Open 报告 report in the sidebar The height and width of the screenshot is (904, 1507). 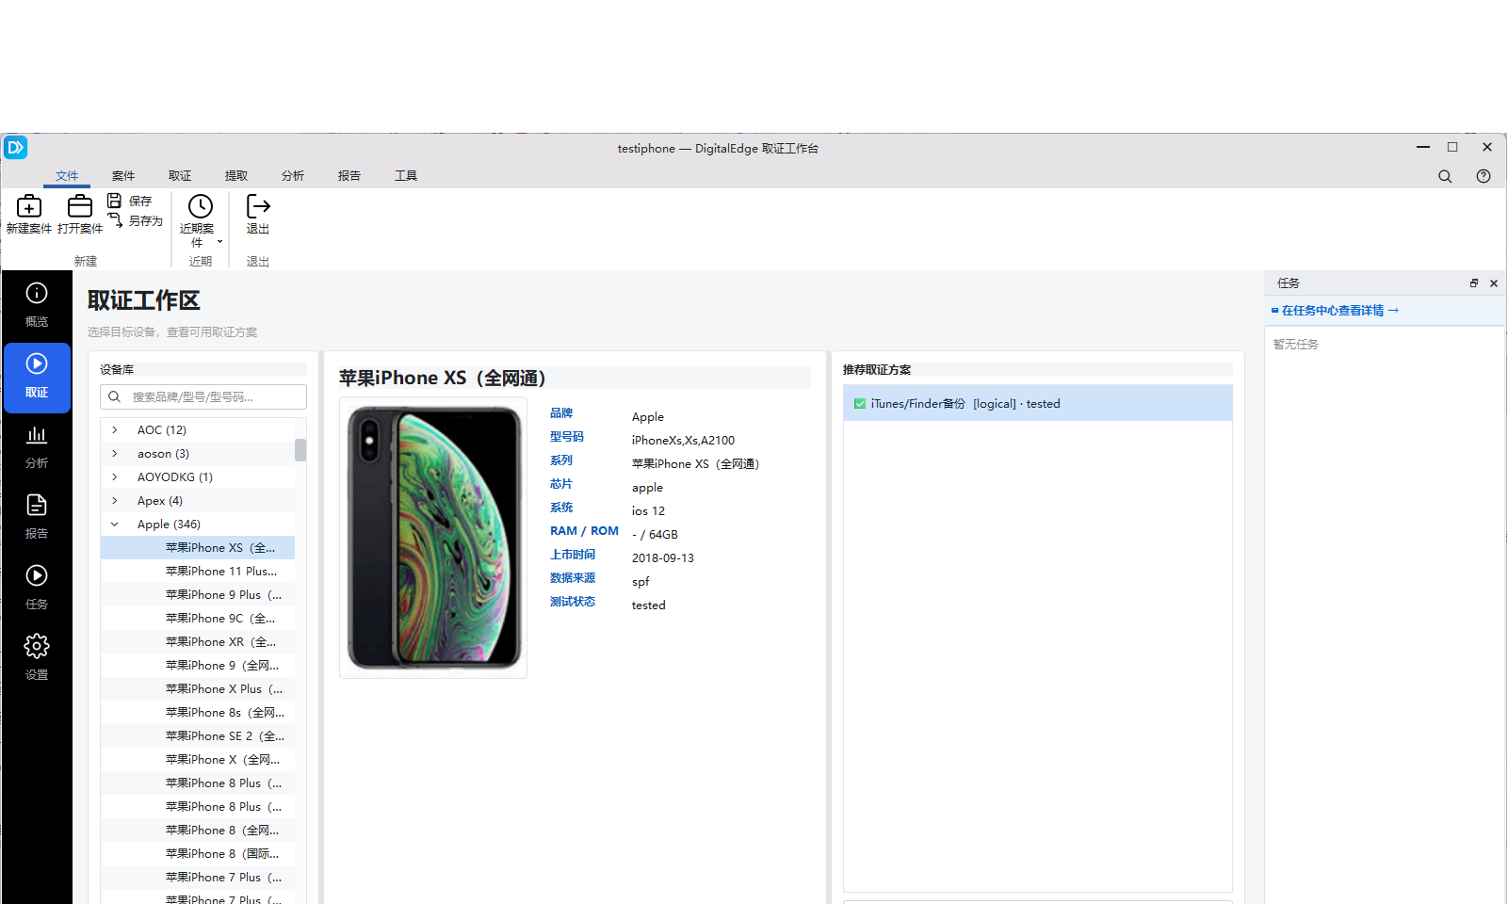(x=37, y=518)
